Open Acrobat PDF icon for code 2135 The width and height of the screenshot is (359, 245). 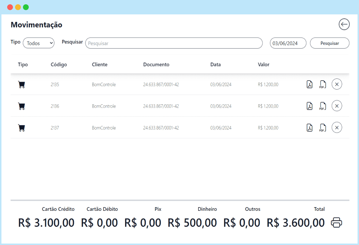(x=309, y=85)
